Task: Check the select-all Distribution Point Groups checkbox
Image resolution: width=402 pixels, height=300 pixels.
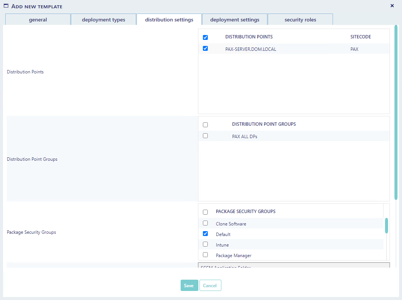Action: point(206,125)
